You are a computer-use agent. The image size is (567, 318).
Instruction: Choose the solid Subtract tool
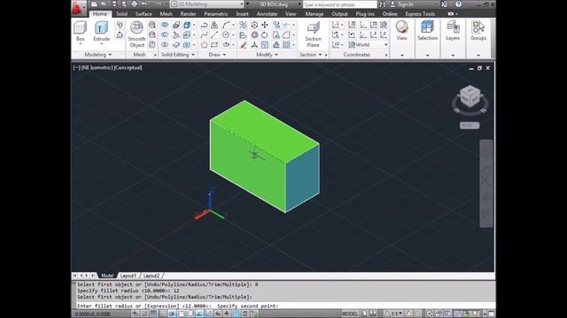click(x=165, y=35)
